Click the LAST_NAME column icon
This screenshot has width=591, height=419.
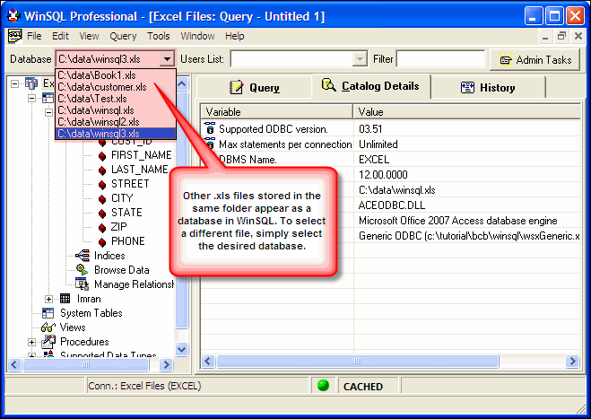101,170
